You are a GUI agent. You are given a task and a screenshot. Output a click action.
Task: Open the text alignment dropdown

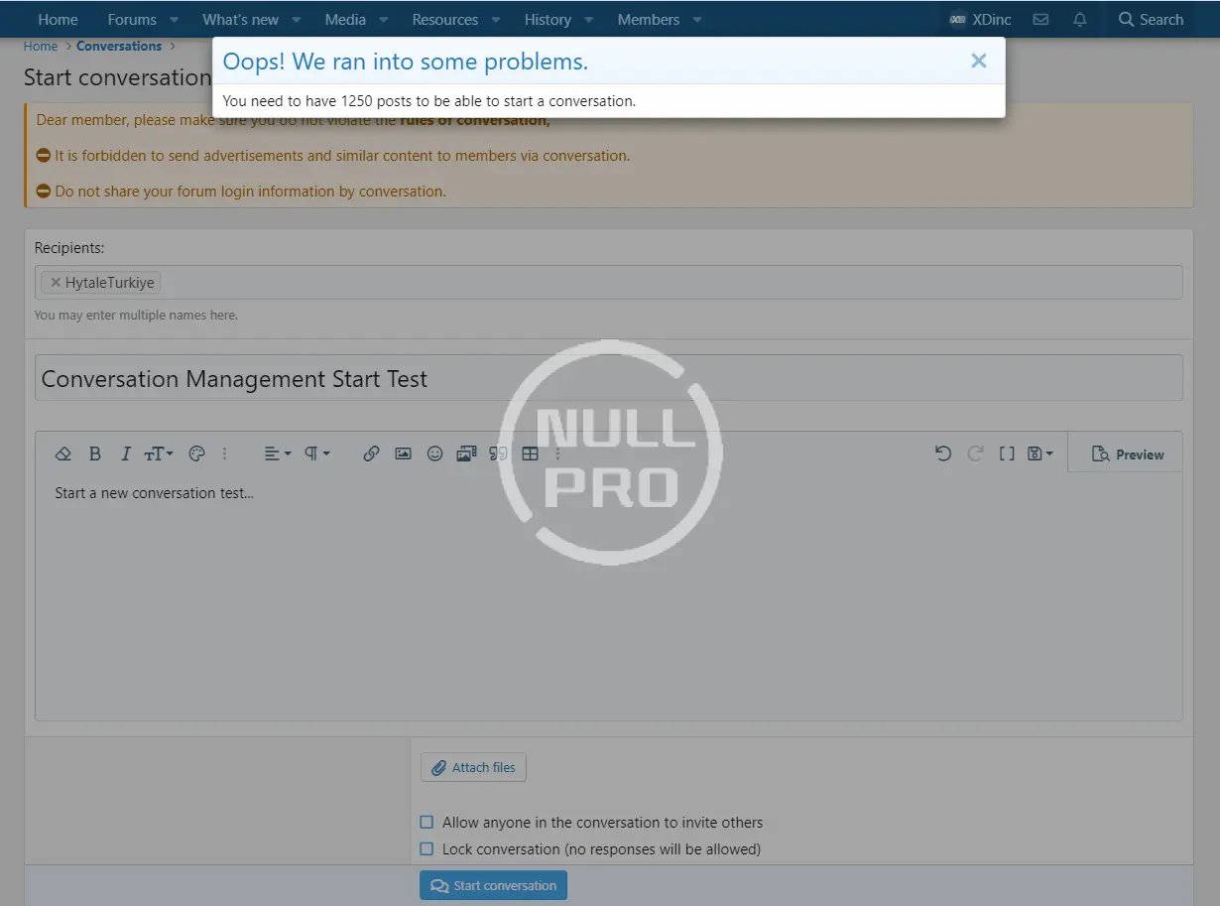pyautogui.click(x=277, y=453)
